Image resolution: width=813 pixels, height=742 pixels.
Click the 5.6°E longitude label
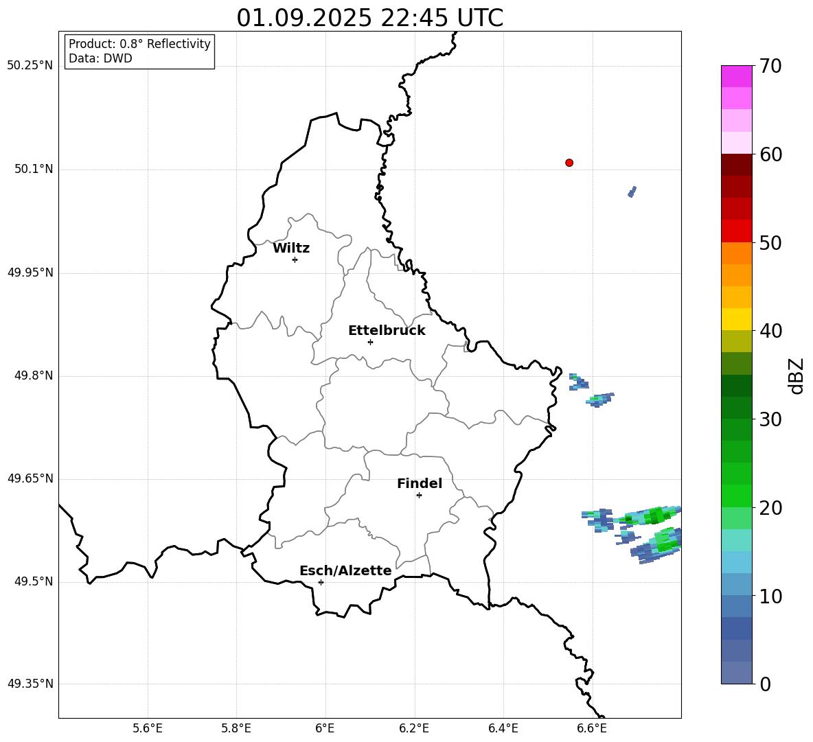tap(148, 728)
